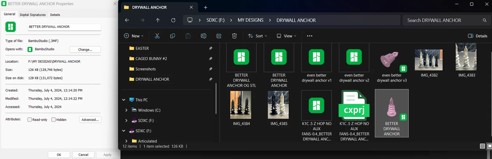Open the Sort dropdown menu
Screen dimensions: 492x159
click(258, 36)
